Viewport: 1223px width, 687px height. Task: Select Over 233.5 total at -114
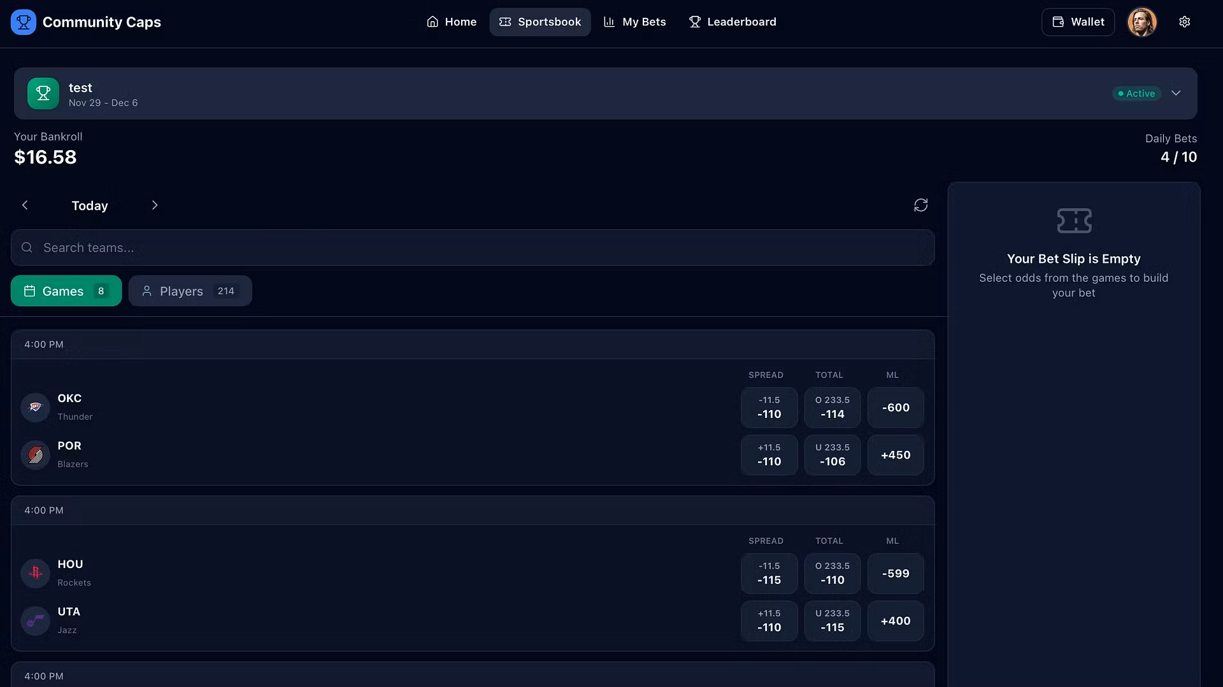[x=832, y=408]
